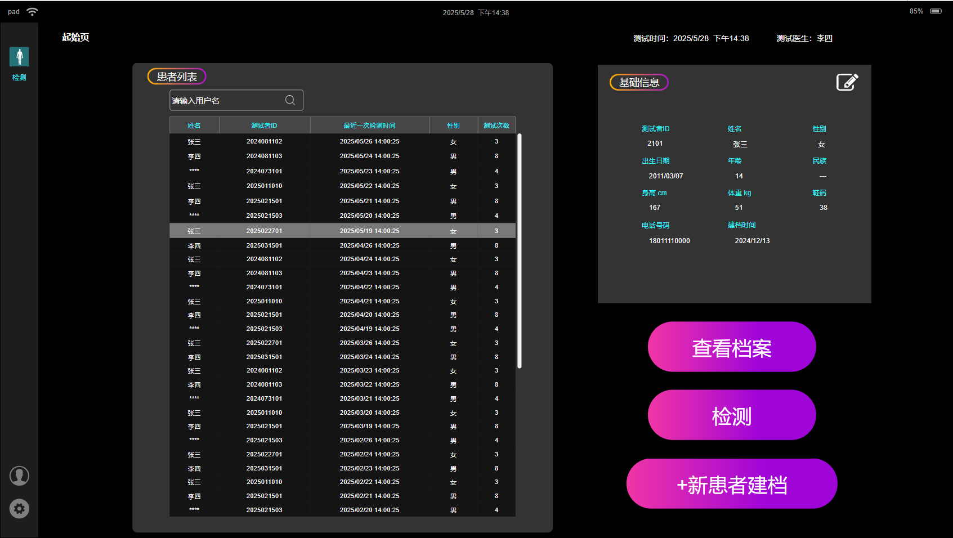Click the 最近一次检测时间 column header
The height and width of the screenshot is (538, 953).
[369, 125]
